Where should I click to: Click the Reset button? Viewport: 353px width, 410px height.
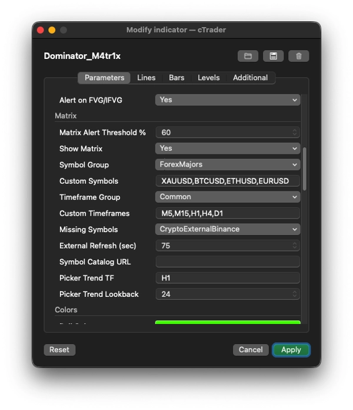pos(59,350)
